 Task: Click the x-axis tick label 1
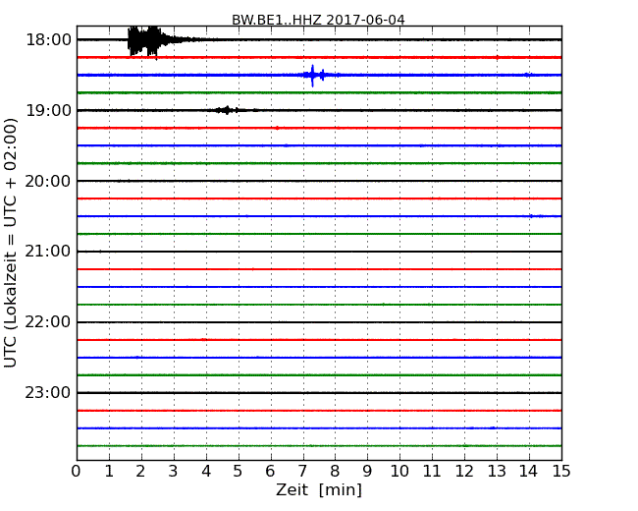point(109,471)
